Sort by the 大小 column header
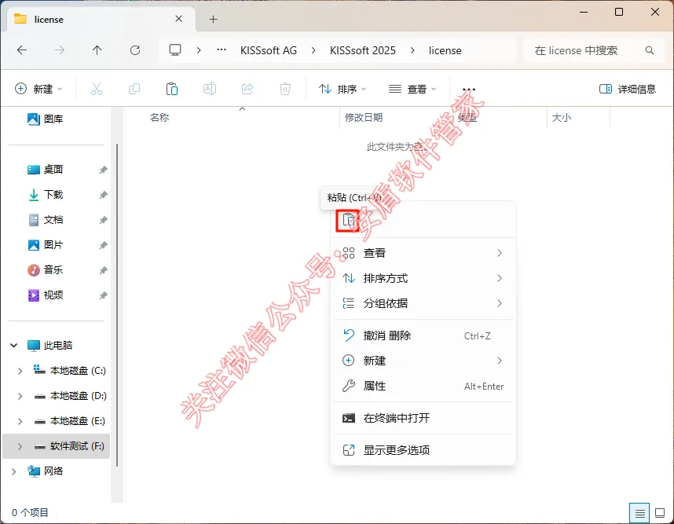 click(x=562, y=117)
